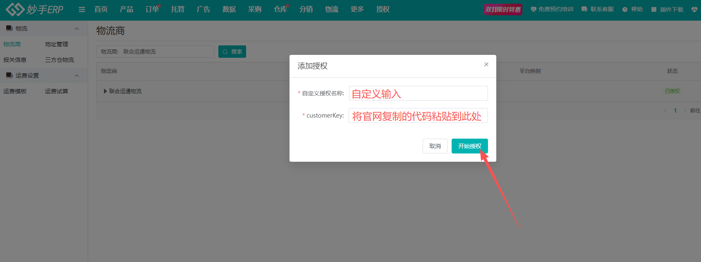Viewport: 701px width, 262px height.
Task: Collapse the 物流 sidebar section
Action: (77, 28)
